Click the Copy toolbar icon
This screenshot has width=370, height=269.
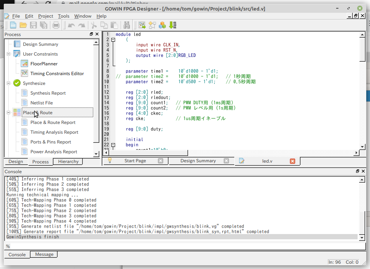[104, 25]
